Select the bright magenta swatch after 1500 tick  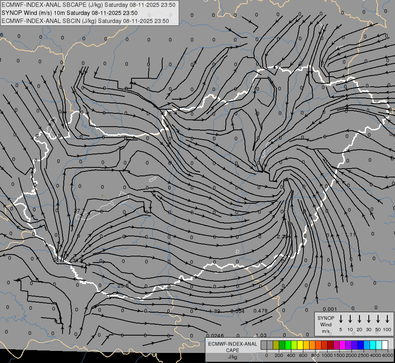(343, 345)
